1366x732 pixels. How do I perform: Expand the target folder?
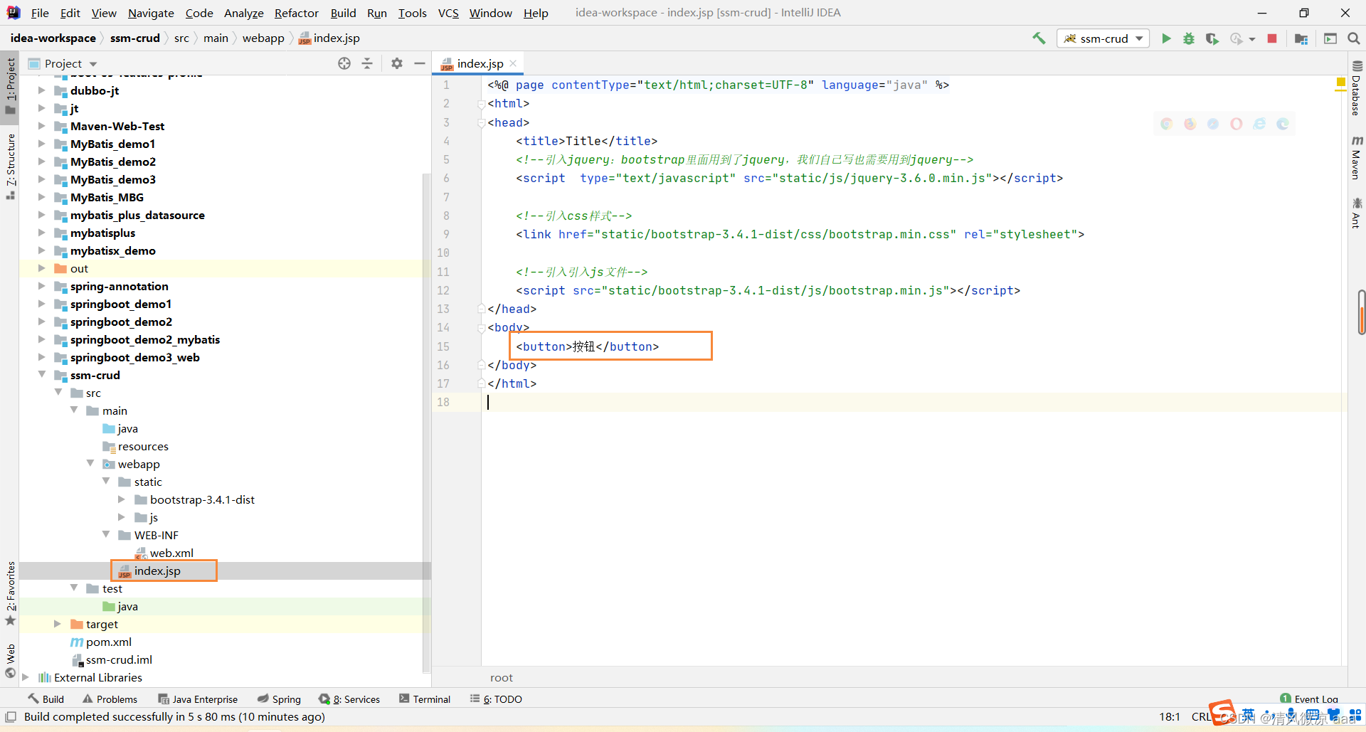(x=58, y=624)
